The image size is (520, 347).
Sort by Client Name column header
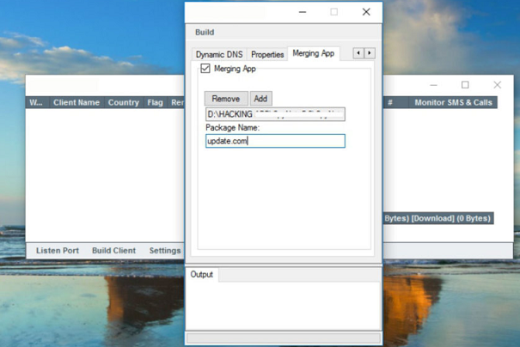coord(76,102)
